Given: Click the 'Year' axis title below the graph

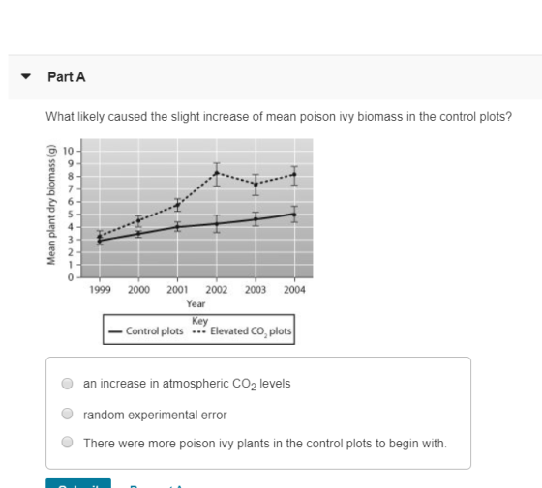Looking at the screenshot, I should pos(196,303).
